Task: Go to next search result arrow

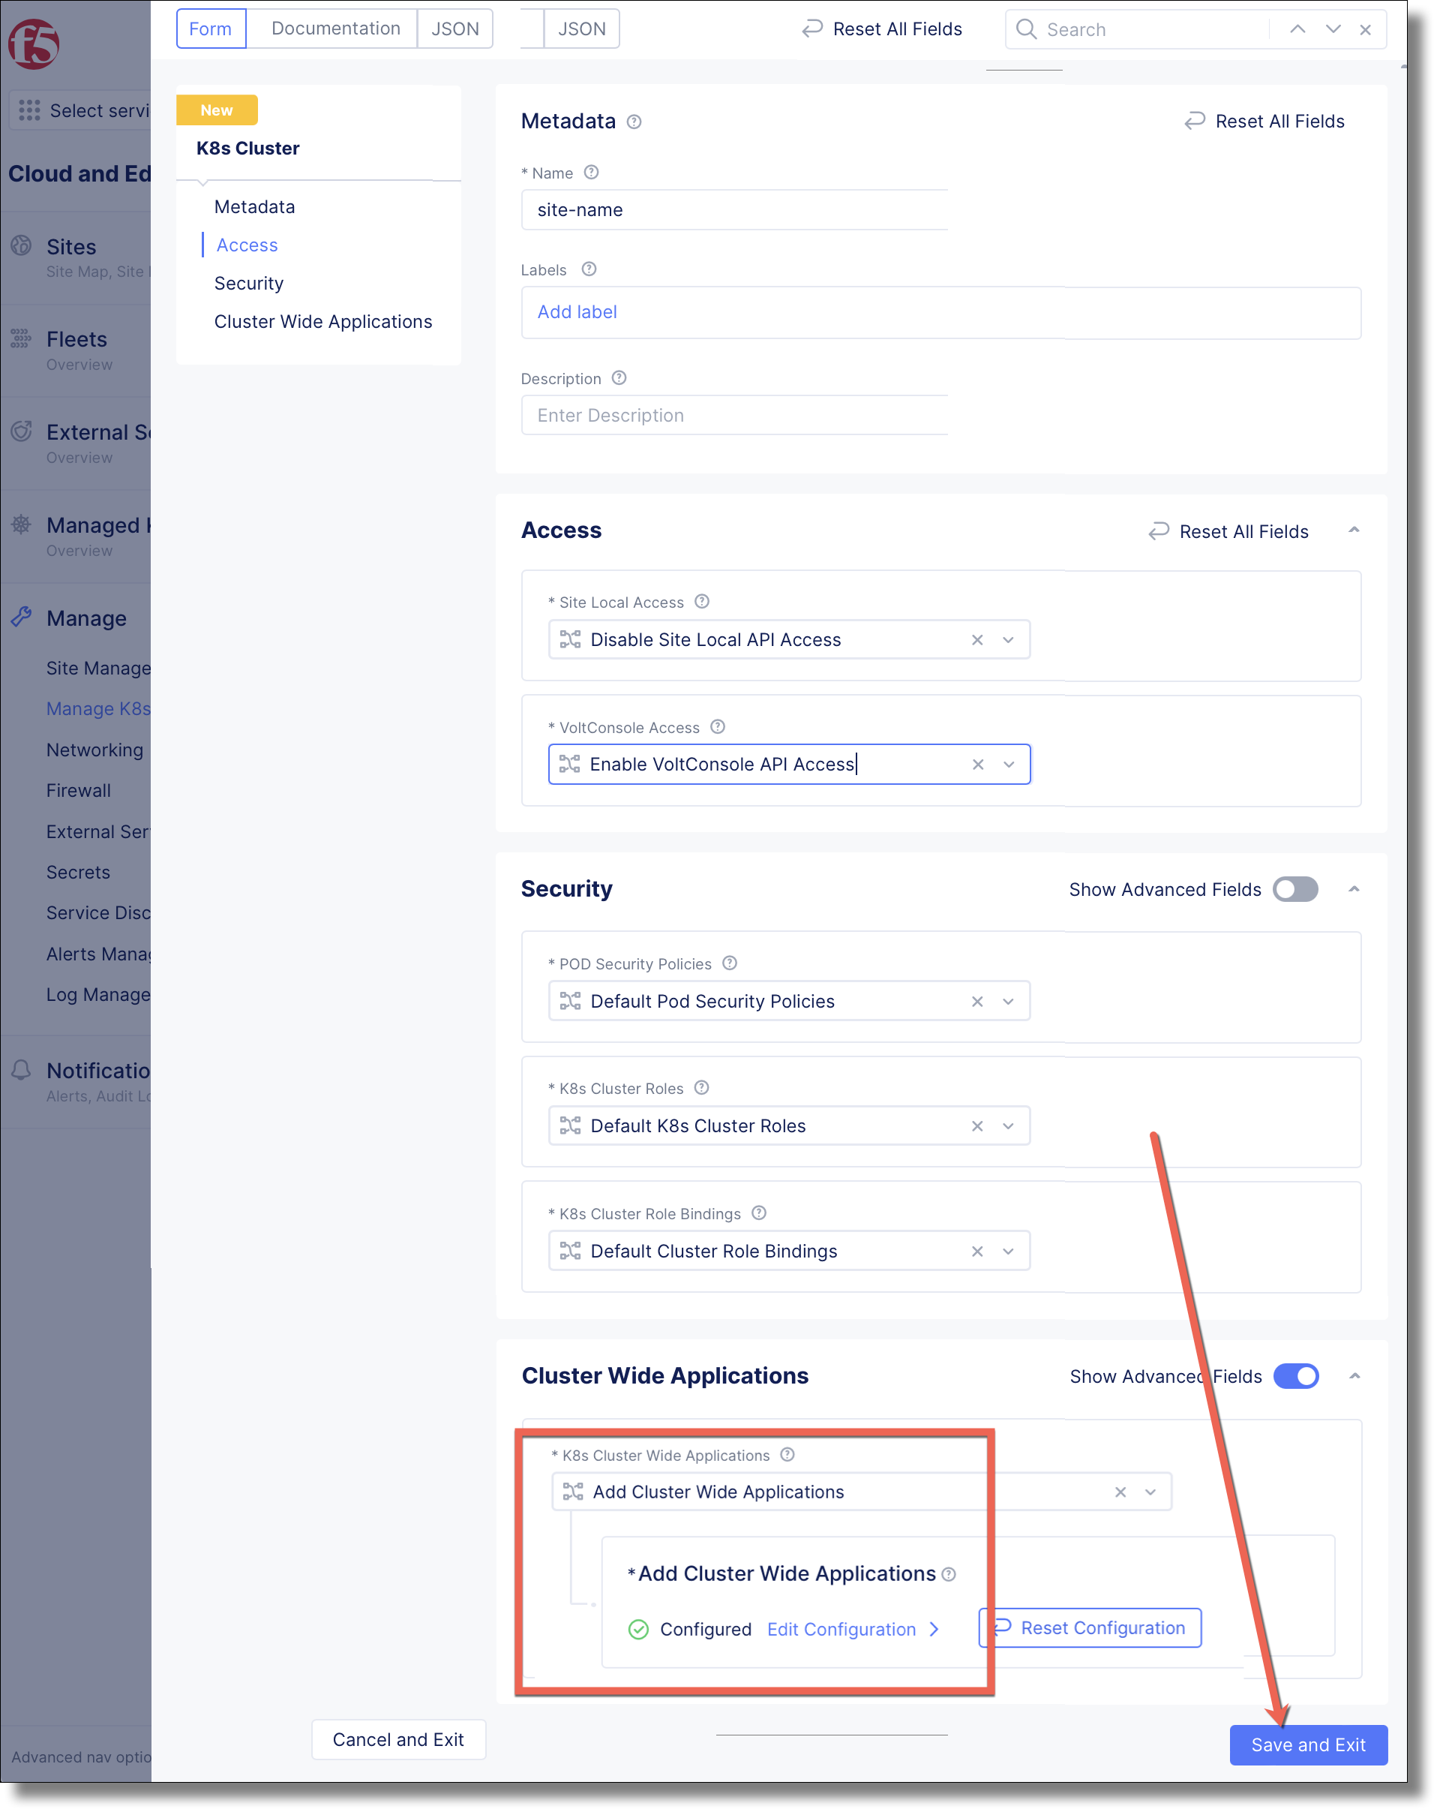Action: pyautogui.click(x=1333, y=29)
